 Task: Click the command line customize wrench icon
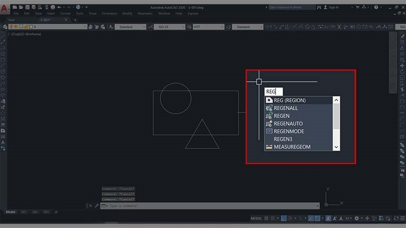point(96,206)
